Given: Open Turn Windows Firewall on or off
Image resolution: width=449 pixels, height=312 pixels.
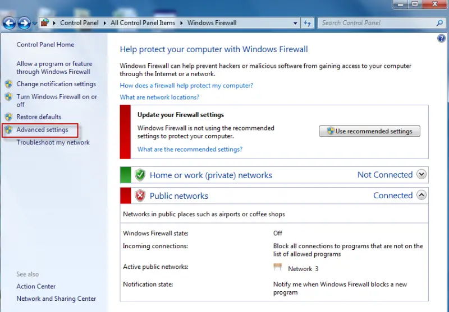Looking at the screenshot, I should point(57,101).
